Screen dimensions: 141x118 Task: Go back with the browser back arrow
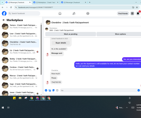click(x=3, y=7)
